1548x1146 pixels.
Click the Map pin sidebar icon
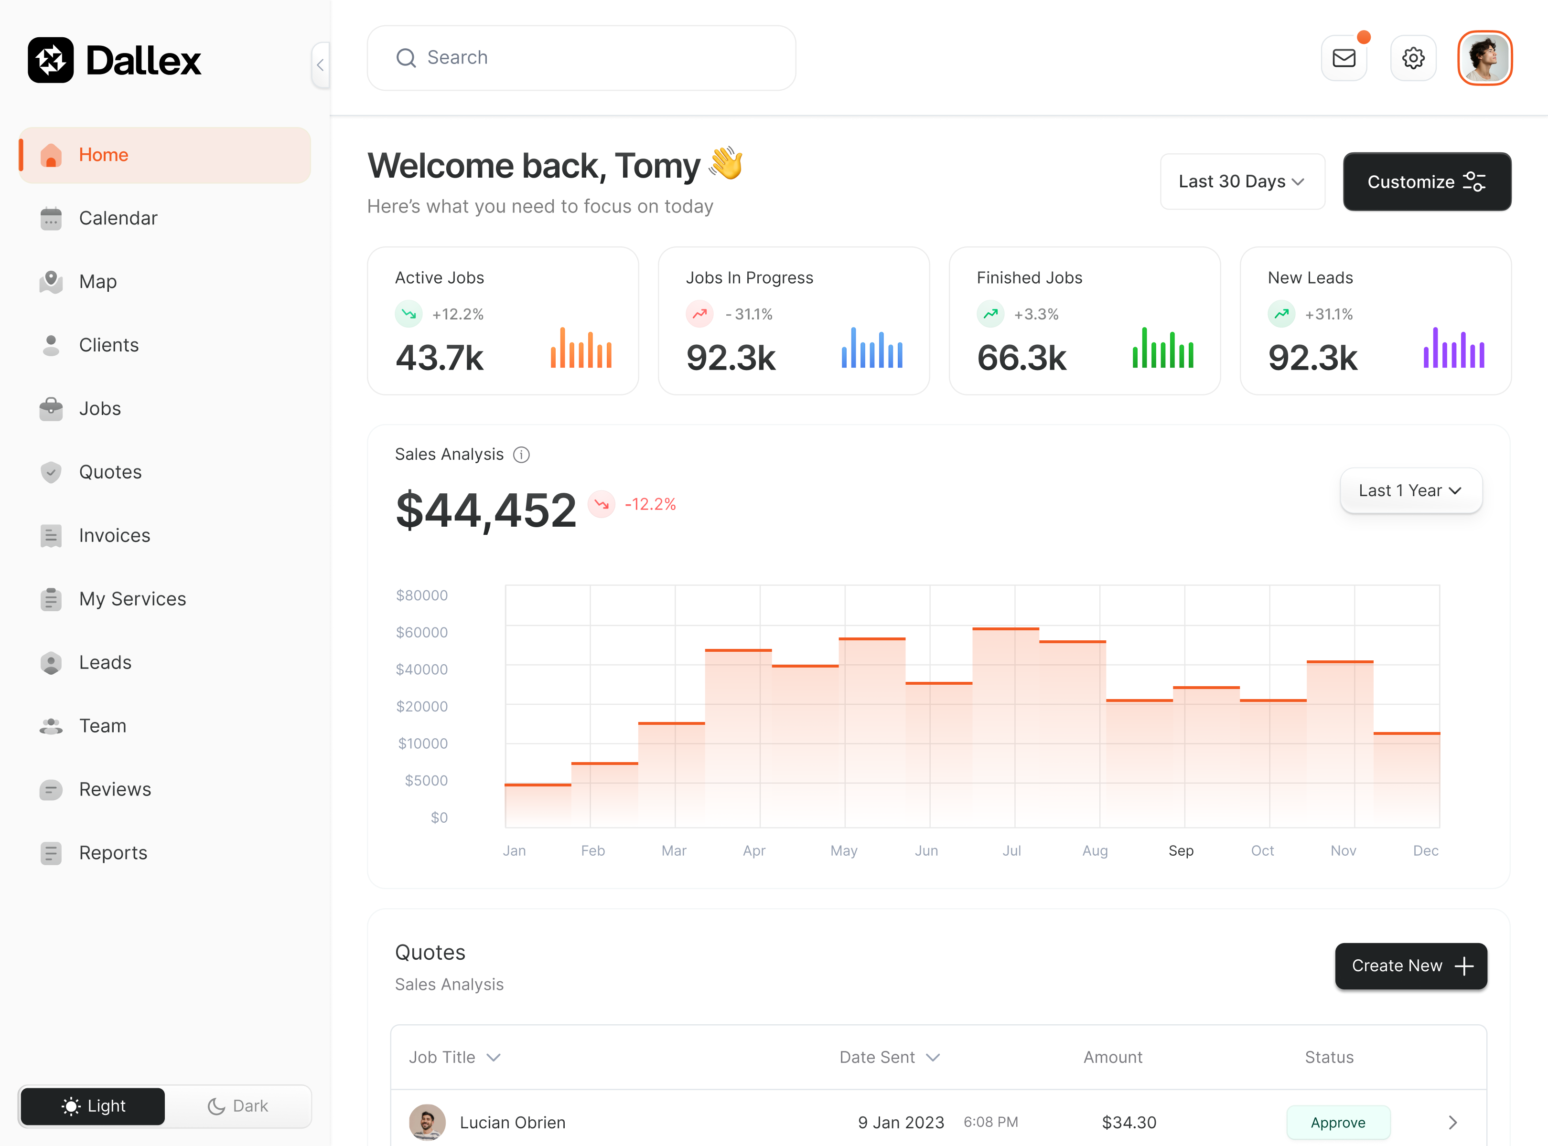[51, 282]
